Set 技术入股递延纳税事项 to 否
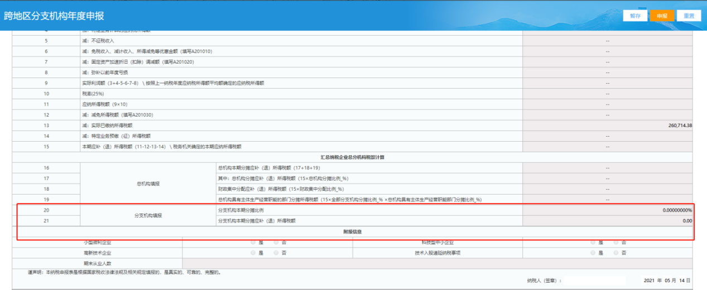Image resolution: width=707 pixels, height=290 pixels. click(616, 253)
